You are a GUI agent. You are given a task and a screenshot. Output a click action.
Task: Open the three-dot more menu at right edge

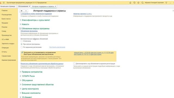[x=173, y=11]
